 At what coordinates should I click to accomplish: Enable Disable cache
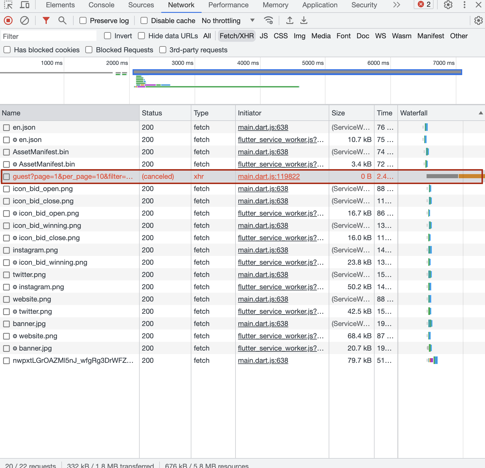click(x=143, y=20)
